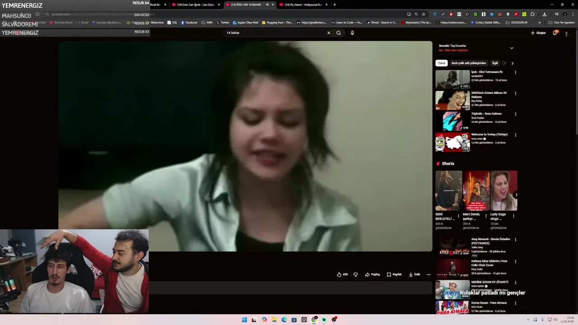Switch to 'Emir Can İğrek' browser tab
Image resolution: width=578 pixels, height=325 pixels.
[x=196, y=5]
